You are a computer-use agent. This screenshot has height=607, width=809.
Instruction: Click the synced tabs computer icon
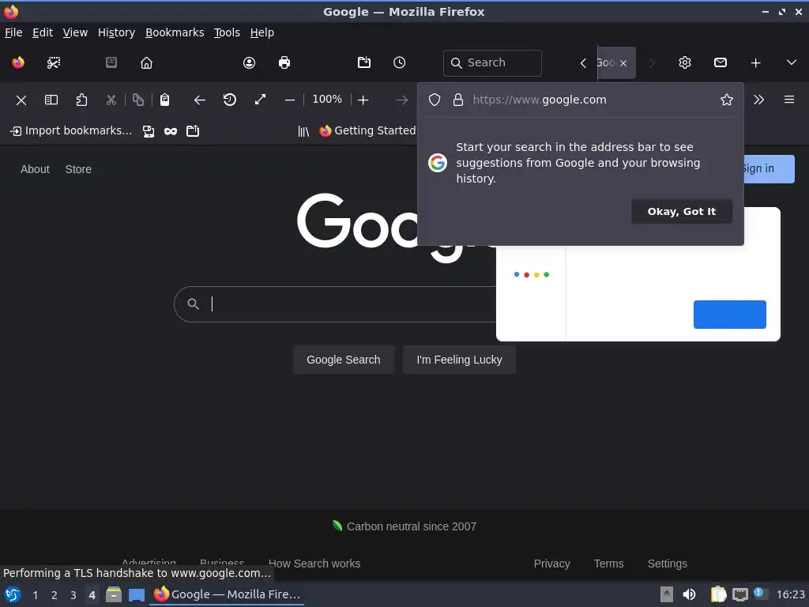tap(149, 131)
